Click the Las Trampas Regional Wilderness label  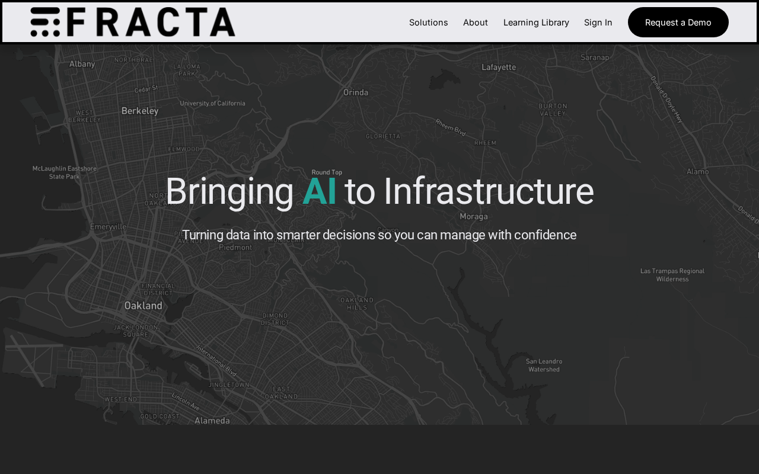(x=672, y=275)
